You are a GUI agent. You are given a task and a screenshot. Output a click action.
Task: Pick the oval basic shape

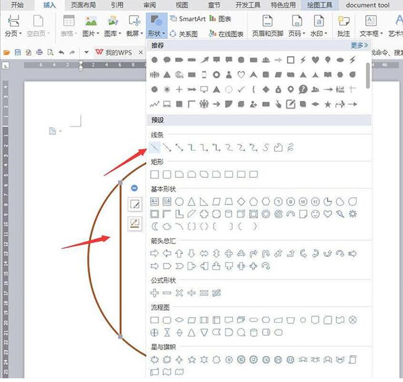179,202
